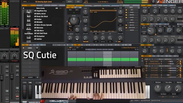This screenshot has width=183, height=103.
Task: Switch to the MOD ENV tab
Action: (106, 45)
